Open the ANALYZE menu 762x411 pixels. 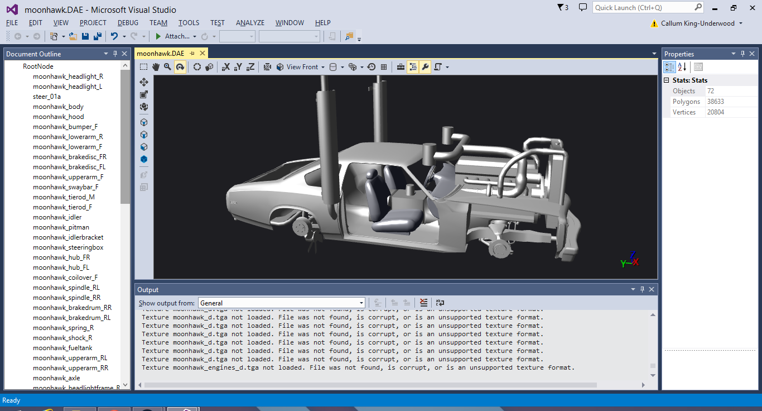click(250, 23)
